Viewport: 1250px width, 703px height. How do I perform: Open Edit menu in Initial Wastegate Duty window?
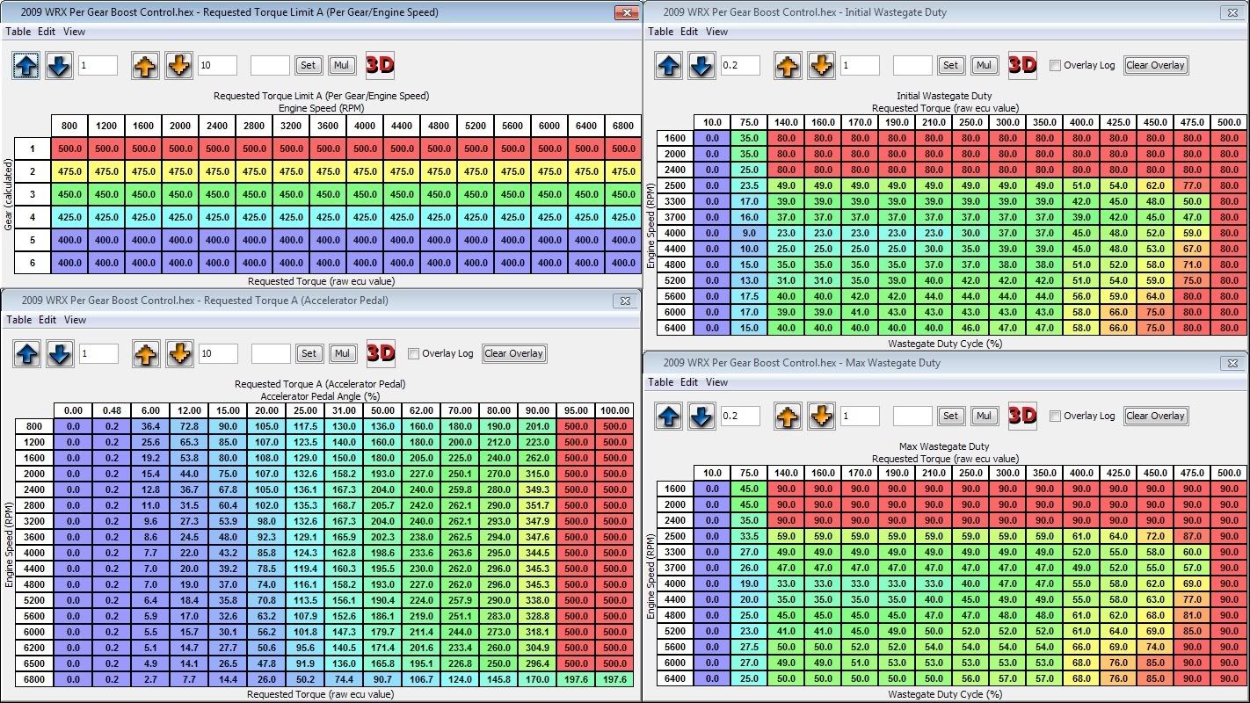689,32
